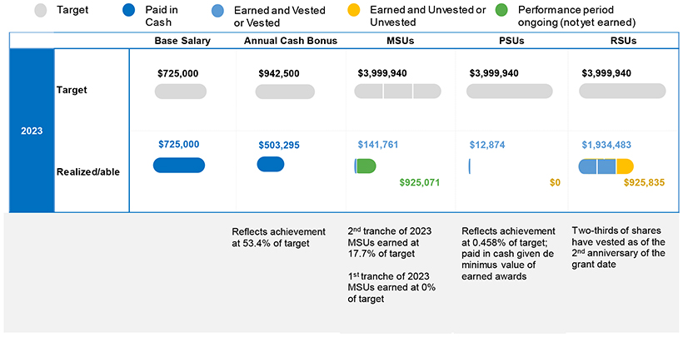The height and width of the screenshot is (337, 683).
Task: Click the blue realized Base Salary bar
Action: click(178, 165)
